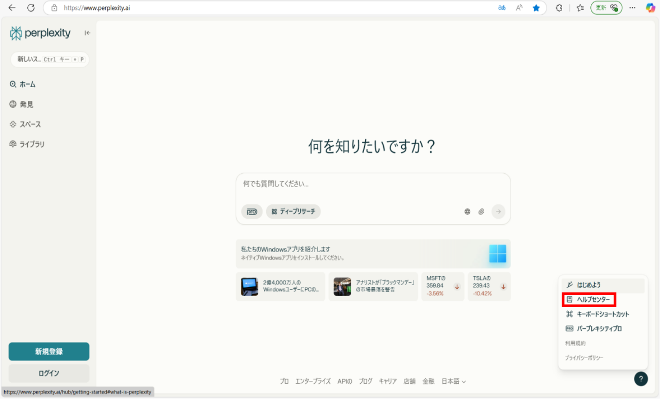This screenshot has height=399, width=660.
Task: Open the translate page icon
Action: click(x=502, y=8)
